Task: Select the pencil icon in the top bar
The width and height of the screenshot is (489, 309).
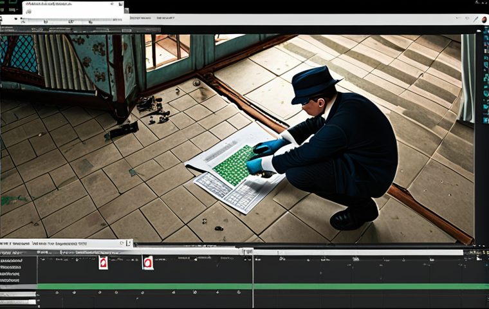Action: click(475, 19)
